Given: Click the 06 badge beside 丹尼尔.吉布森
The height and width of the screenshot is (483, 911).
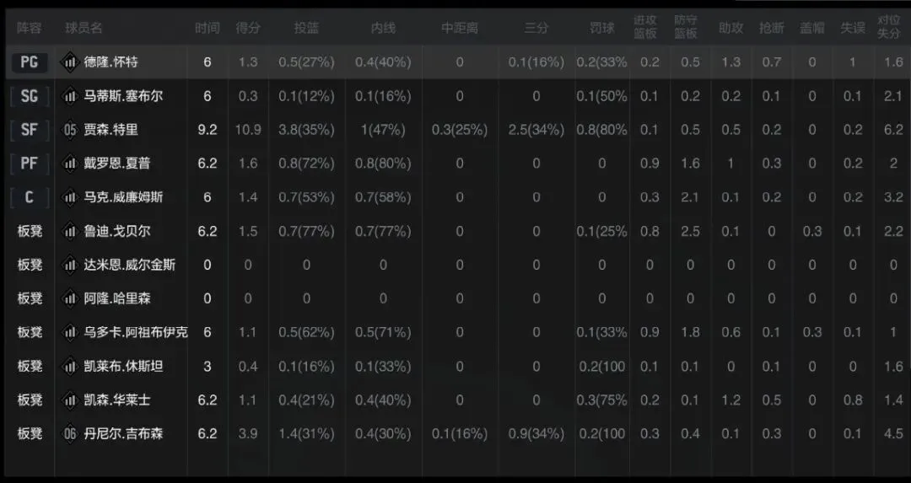Looking at the screenshot, I should tap(70, 433).
